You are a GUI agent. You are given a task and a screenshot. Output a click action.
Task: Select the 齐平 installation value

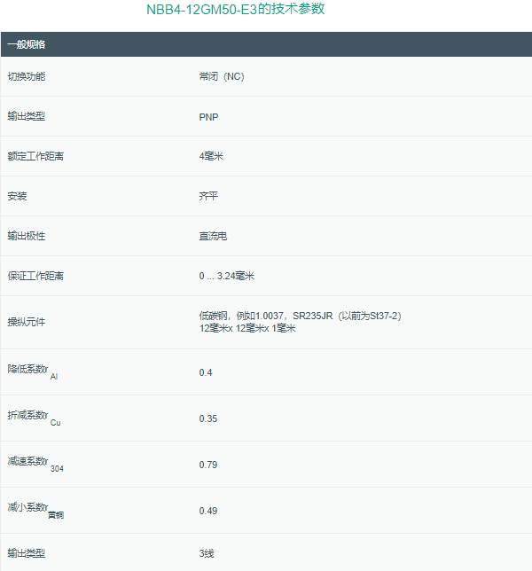coord(208,196)
